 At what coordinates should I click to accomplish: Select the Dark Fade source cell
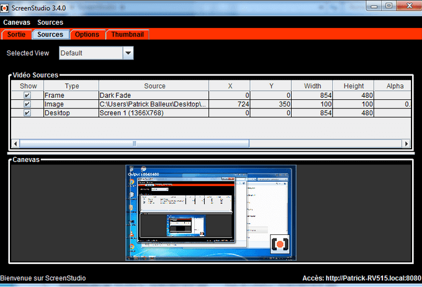tap(154, 95)
